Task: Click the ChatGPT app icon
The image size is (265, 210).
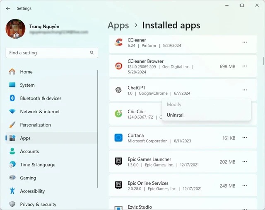Action: (x=118, y=90)
